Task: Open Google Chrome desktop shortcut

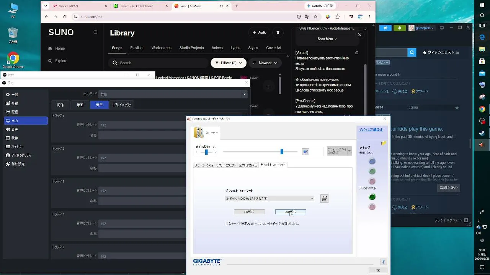Action: [13, 60]
